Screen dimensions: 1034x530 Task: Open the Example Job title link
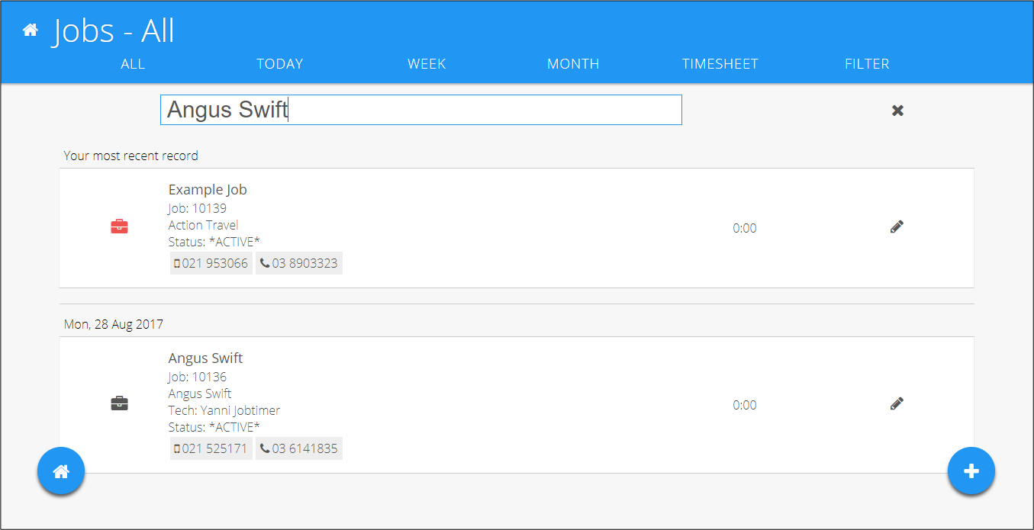point(208,190)
